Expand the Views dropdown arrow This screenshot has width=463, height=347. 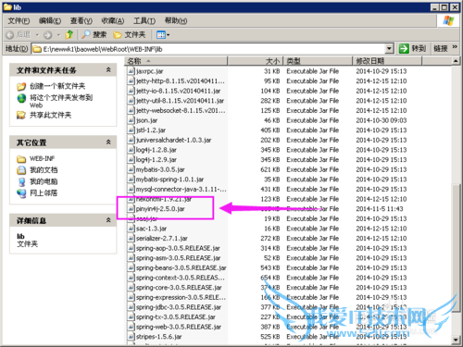coord(169,35)
